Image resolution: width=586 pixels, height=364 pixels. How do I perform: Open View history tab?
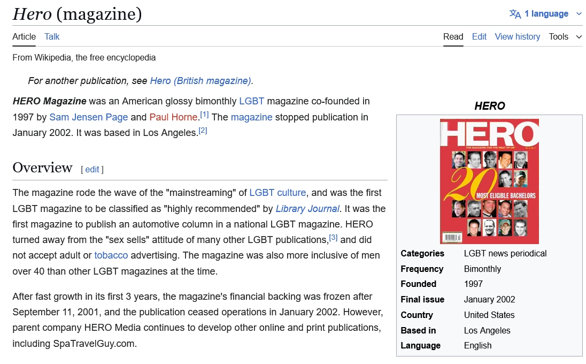point(517,36)
